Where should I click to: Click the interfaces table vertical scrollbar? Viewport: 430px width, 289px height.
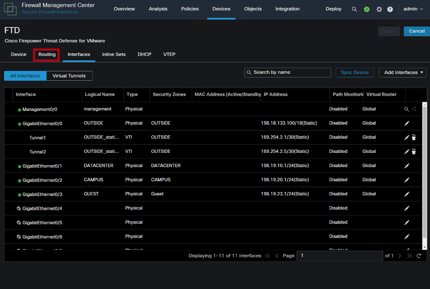point(425,175)
